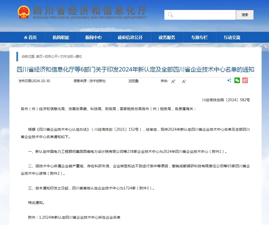The width and height of the screenshot is (269, 225).
Task: Share article via red Weibo icon
Action: [245, 81]
